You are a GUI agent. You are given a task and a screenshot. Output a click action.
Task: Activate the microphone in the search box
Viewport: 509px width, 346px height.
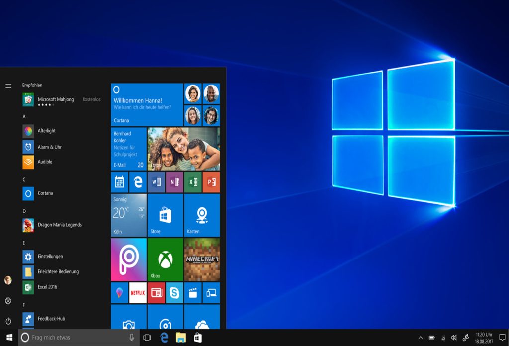point(131,338)
